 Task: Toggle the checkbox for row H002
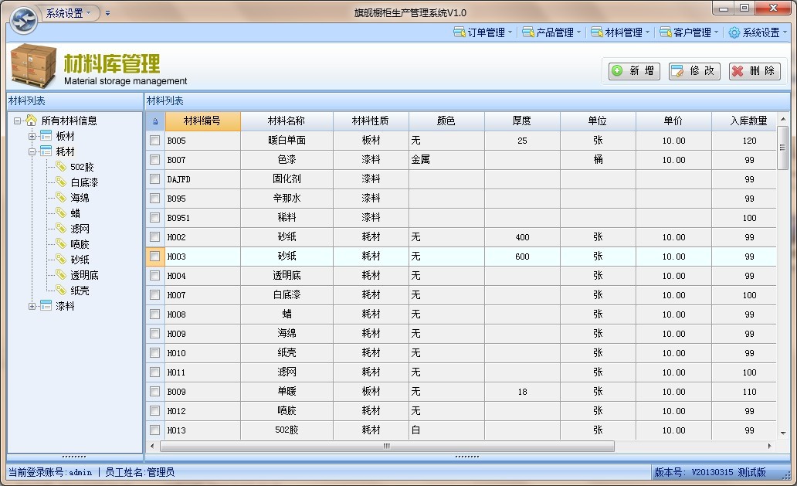155,237
